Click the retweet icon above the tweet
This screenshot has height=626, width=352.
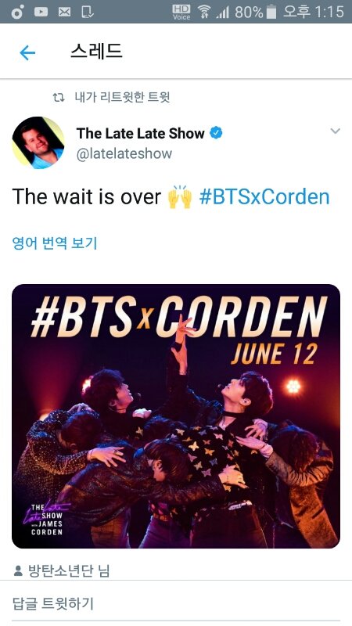tap(59, 97)
